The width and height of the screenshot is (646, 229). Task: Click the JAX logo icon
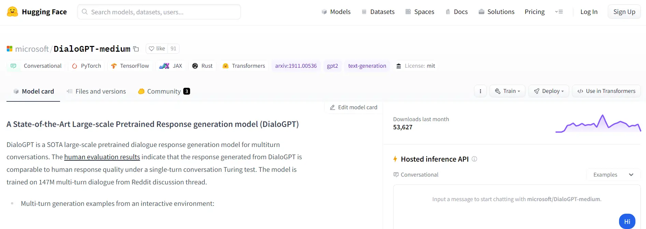(164, 66)
